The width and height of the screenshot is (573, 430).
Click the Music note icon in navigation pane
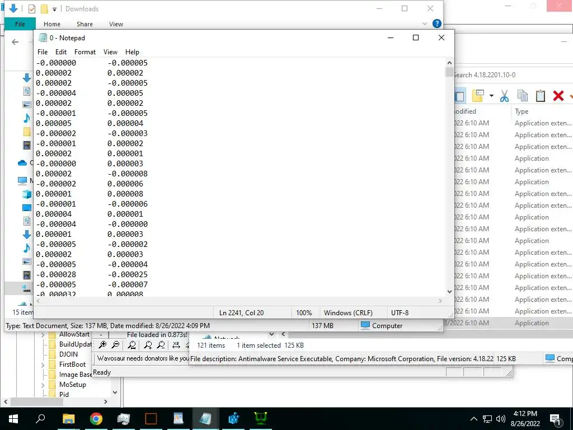pyautogui.click(x=27, y=118)
